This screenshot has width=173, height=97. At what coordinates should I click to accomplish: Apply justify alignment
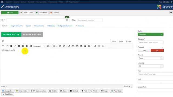[19, 46]
